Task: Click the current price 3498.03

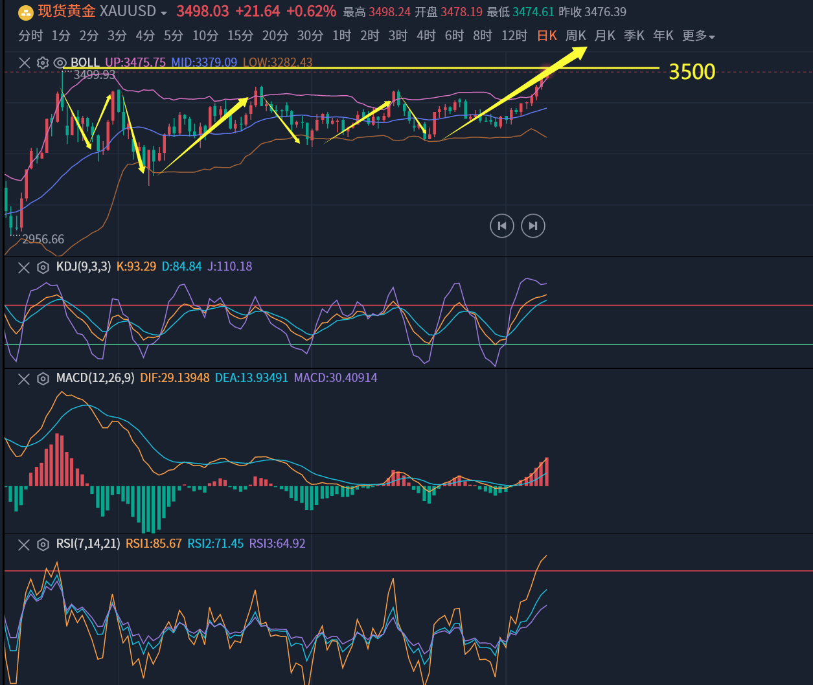Action: 203,12
